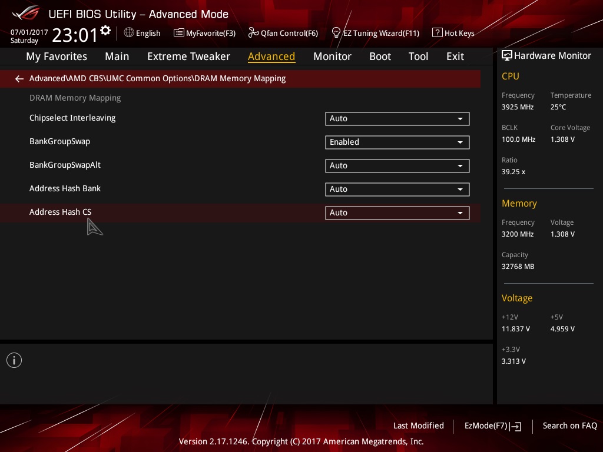Image resolution: width=603 pixels, height=452 pixels.
Task: Select the Address Hash CS row label
Action: pyautogui.click(x=61, y=212)
